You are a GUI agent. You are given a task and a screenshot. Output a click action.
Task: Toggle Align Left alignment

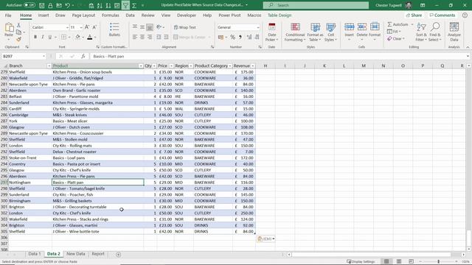[134, 37]
